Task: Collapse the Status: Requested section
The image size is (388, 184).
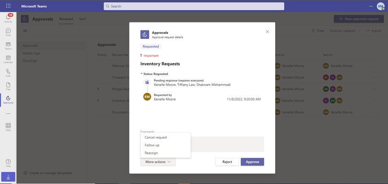Action: pos(154,74)
